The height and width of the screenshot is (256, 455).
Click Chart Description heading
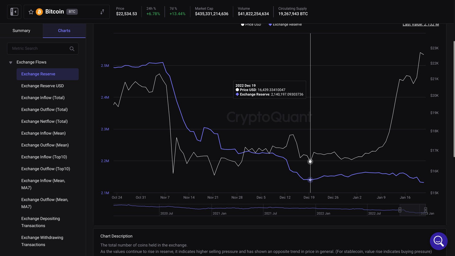tap(116, 236)
